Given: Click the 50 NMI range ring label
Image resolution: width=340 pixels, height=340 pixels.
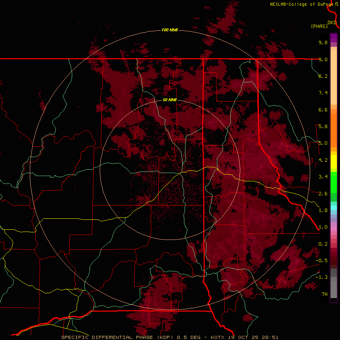Looking at the screenshot, I should (170, 100).
